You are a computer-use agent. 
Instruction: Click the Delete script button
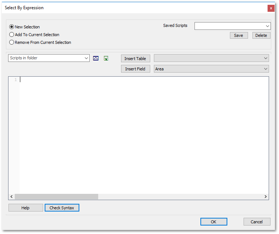point(261,35)
